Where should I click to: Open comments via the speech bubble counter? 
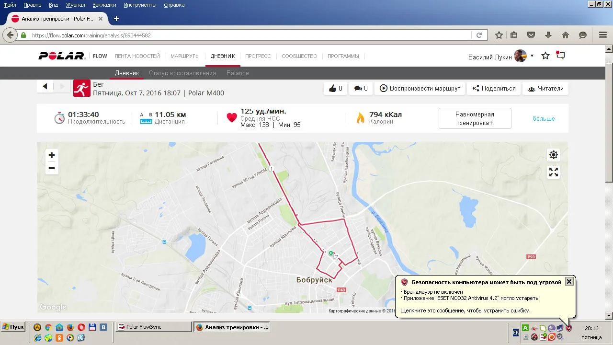coord(361,88)
